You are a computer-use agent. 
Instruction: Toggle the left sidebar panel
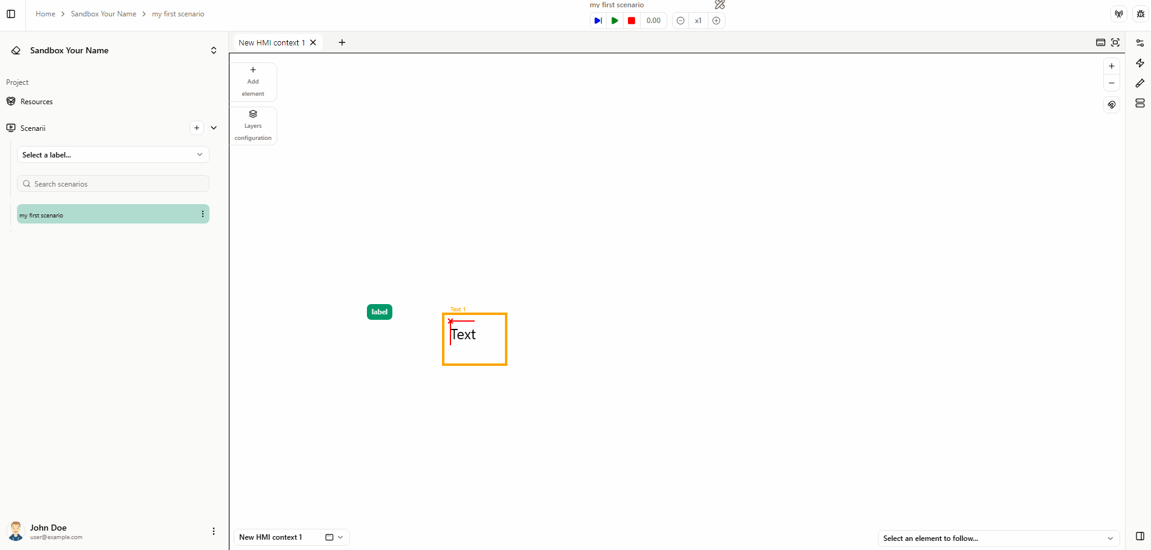11,14
